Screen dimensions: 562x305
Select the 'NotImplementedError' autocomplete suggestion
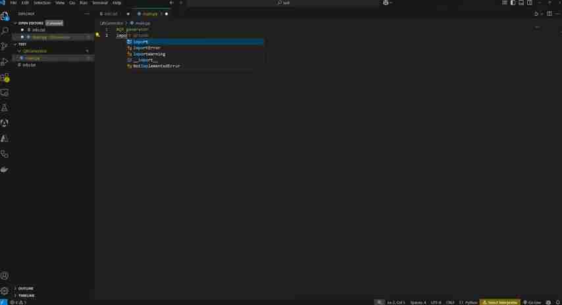point(195,66)
